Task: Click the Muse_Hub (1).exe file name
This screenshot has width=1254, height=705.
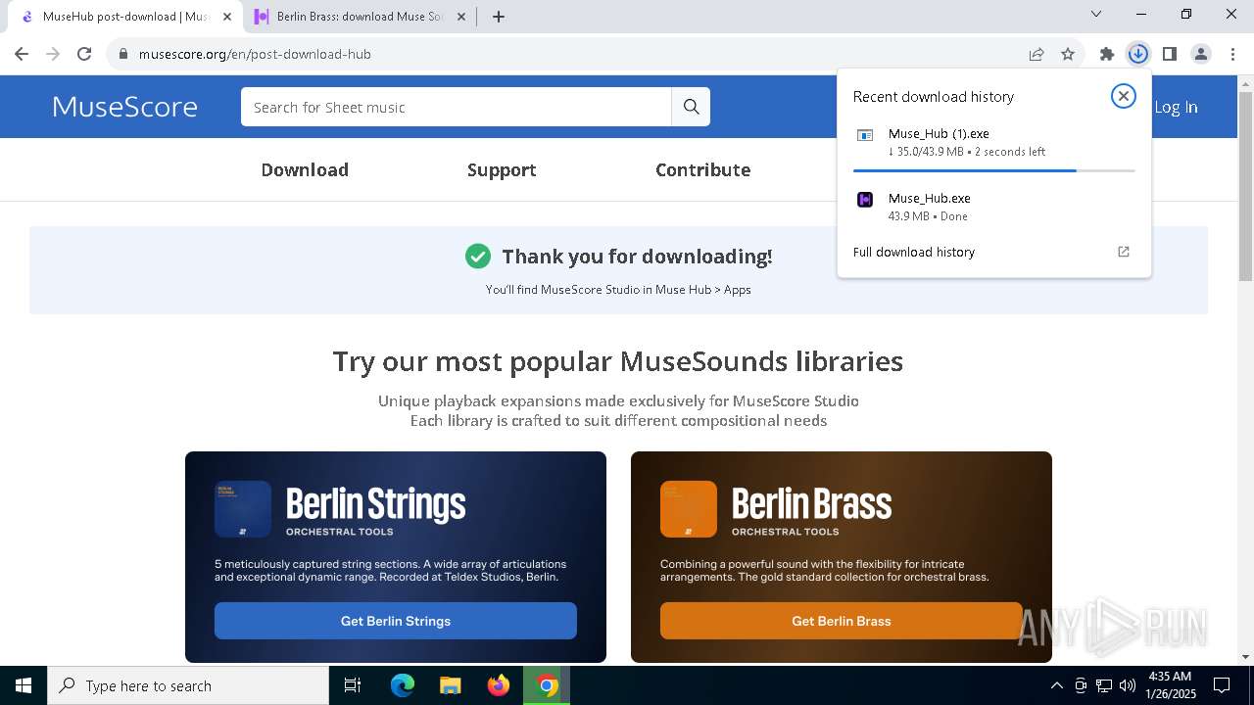Action: pos(939,133)
